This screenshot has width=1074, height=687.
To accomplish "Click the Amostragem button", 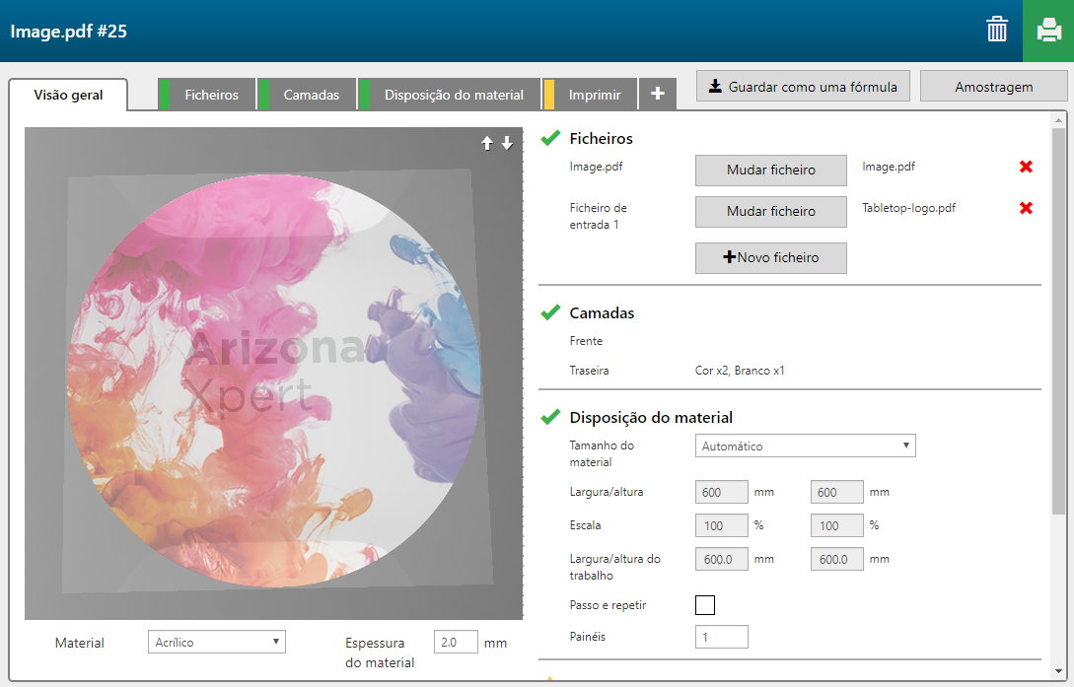I will point(993,86).
